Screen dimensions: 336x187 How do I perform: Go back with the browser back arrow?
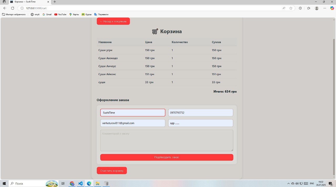click(x=5, y=8)
